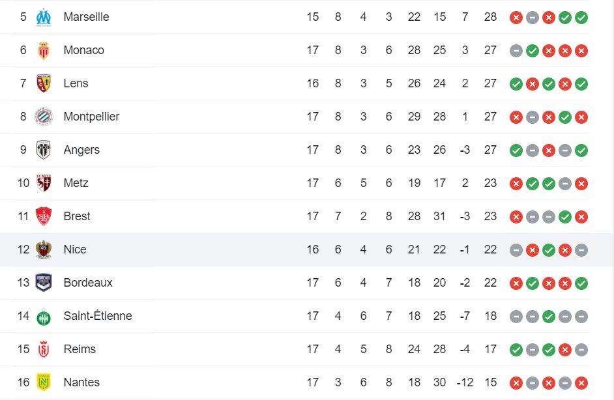Click the Nantes club crest icon
Image resolution: width=614 pixels, height=400 pixels.
[44, 382]
